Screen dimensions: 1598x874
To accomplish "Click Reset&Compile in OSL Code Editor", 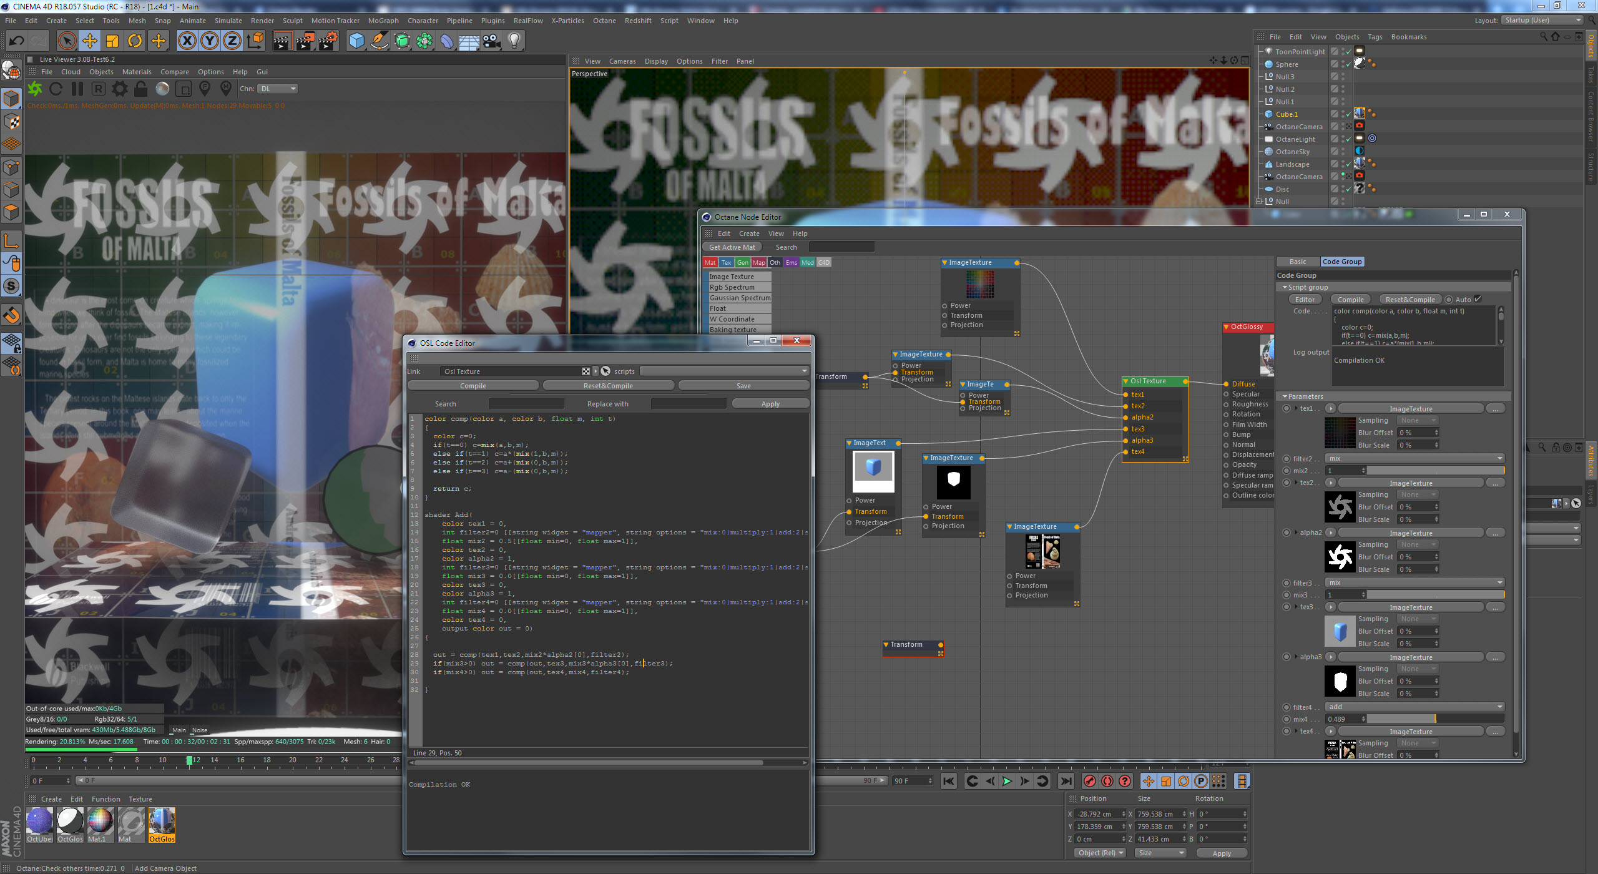I will tap(608, 386).
